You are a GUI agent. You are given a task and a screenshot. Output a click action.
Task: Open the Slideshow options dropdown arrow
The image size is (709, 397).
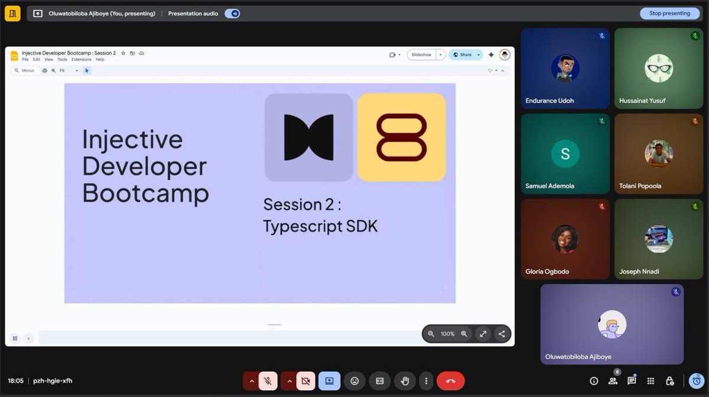tap(441, 54)
